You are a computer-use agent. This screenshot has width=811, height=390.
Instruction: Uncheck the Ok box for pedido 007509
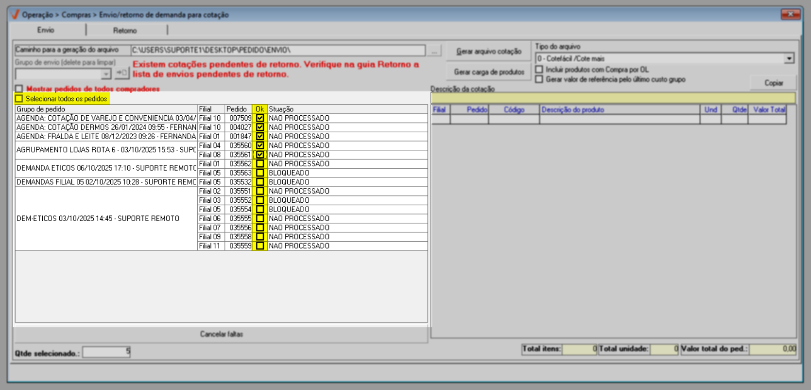260,118
